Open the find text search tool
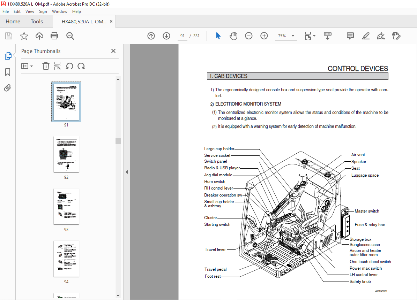Screen dimensions: 417x300 [x=70, y=36]
